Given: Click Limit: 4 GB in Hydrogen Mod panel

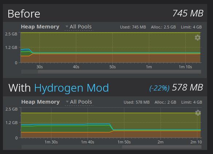Looking at the screenshot, I should pyautogui.click(x=192, y=102).
